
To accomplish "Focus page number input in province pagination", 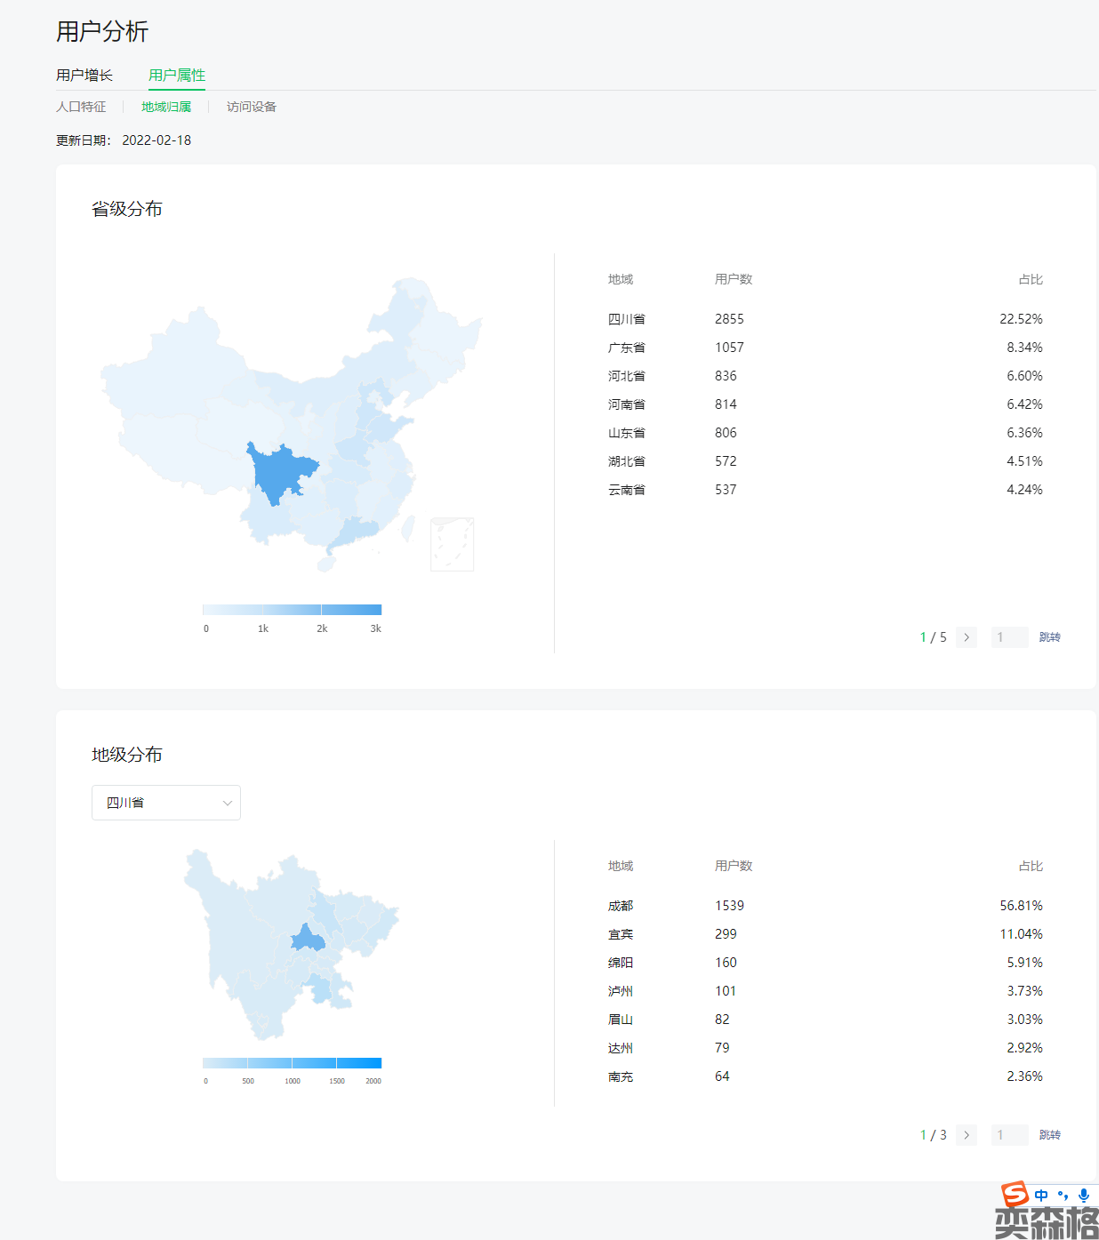I will pos(1009,637).
